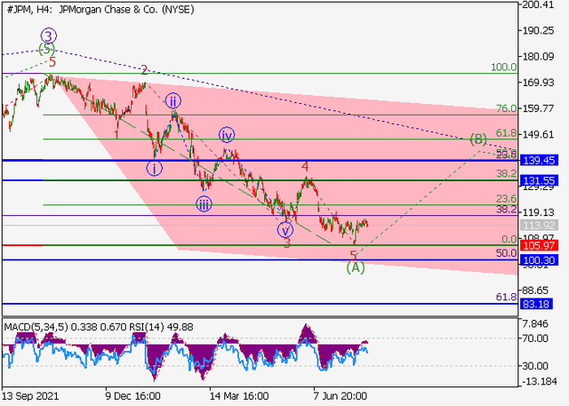The height and width of the screenshot is (406, 569).
Task: Select the circled wave iv marker
Action: [x=228, y=135]
